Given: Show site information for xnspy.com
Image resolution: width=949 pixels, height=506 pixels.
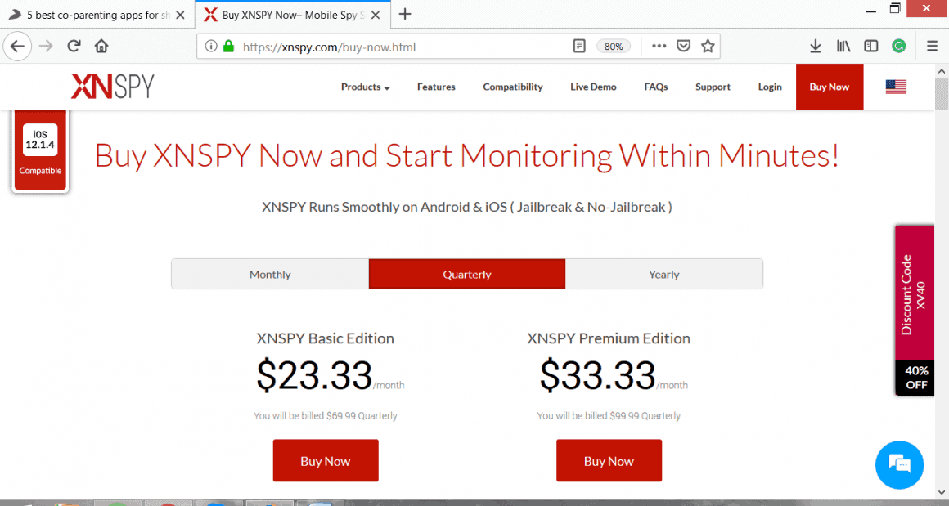Looking at the screenshot, I should [x=210, y=46].
